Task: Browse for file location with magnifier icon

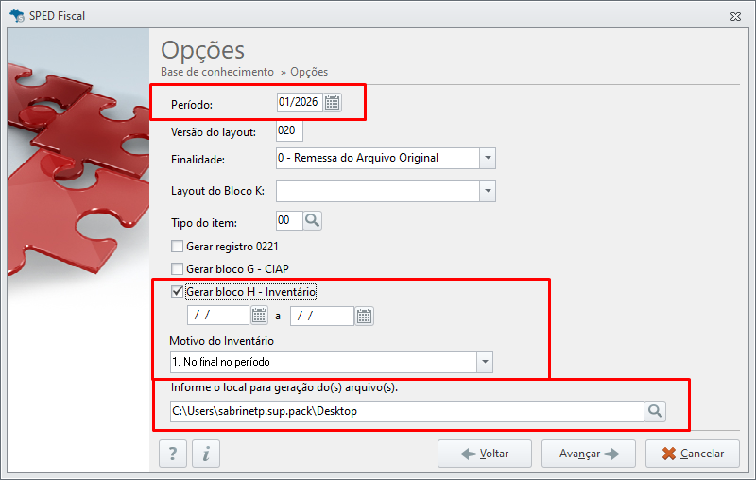Action: tap(655, 411)
